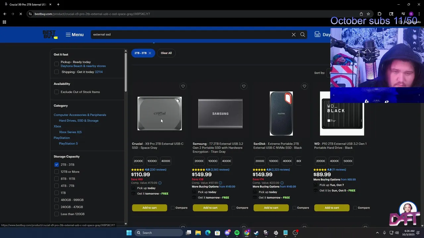
Task: Open Steam from the taskbar
Action: point(256,233)
